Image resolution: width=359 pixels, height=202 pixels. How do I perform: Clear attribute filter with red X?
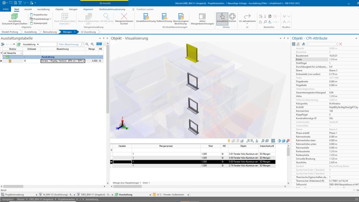(340, 44)
